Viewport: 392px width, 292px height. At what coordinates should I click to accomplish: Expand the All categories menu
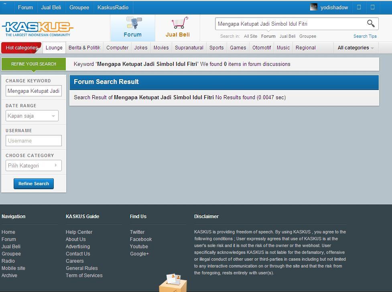coord(355,47)
